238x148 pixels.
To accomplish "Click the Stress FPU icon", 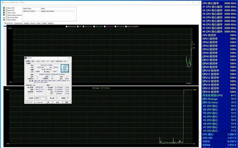I will [4, 10].
